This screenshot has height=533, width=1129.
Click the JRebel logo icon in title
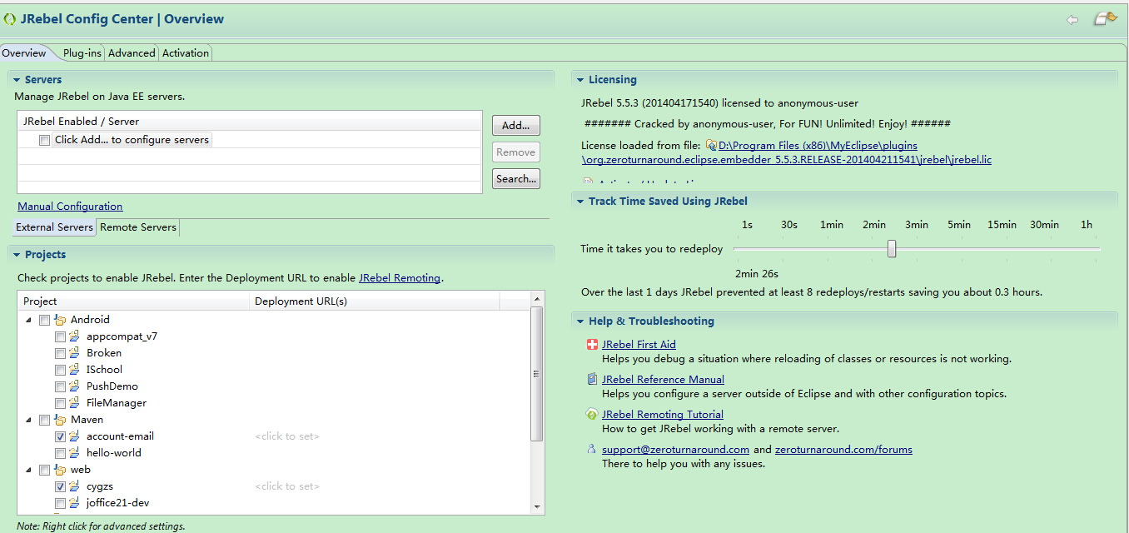pyautogui.click(x=10, y=19)
